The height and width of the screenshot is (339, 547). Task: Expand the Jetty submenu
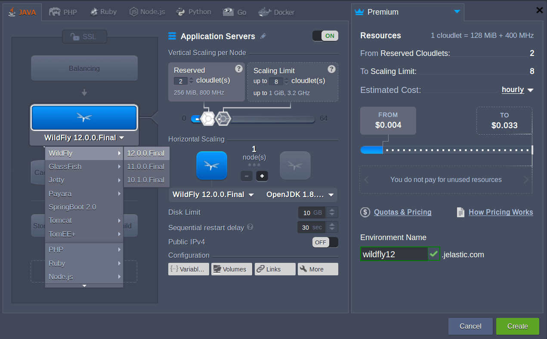point(84,180)
